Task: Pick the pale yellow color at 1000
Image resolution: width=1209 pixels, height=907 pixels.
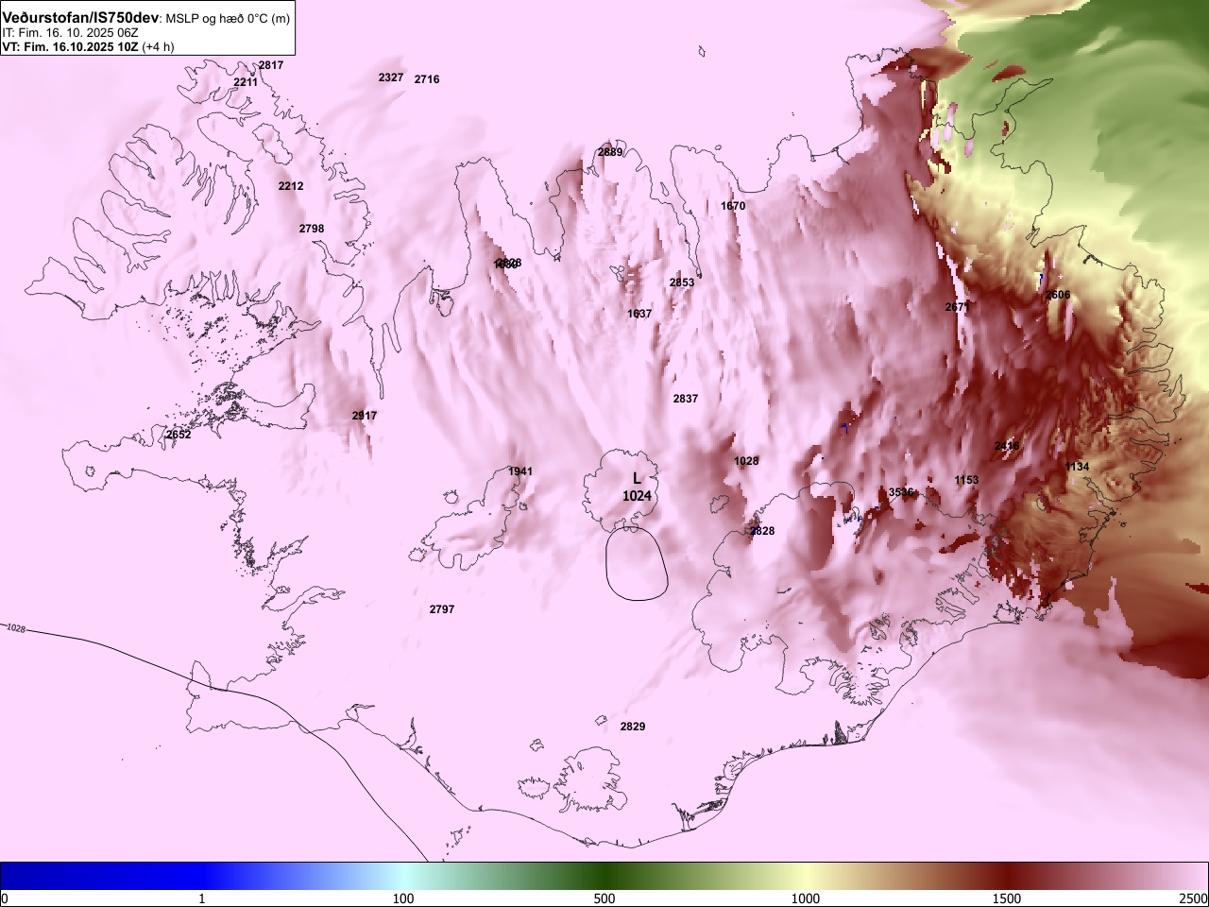Action: point(806,876)
